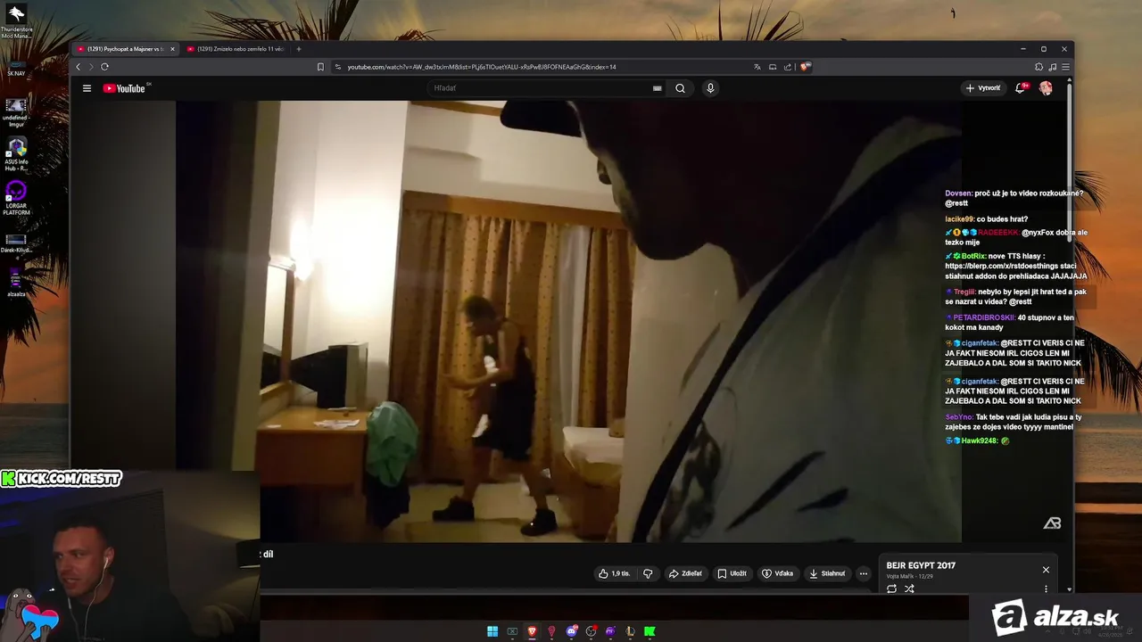This screenshot has width=1142, height=642.
Task: Click the translate page icon
Action: pos(757,67)
